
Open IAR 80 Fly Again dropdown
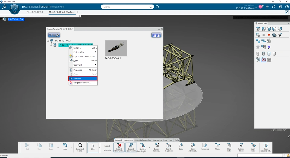pos(246,8)
